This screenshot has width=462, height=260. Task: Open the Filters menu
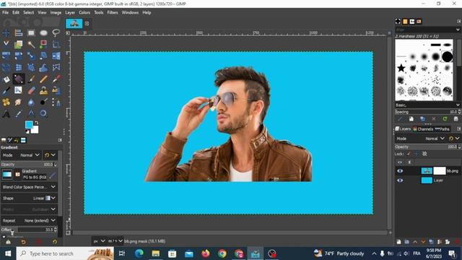(x=113, y=13)
